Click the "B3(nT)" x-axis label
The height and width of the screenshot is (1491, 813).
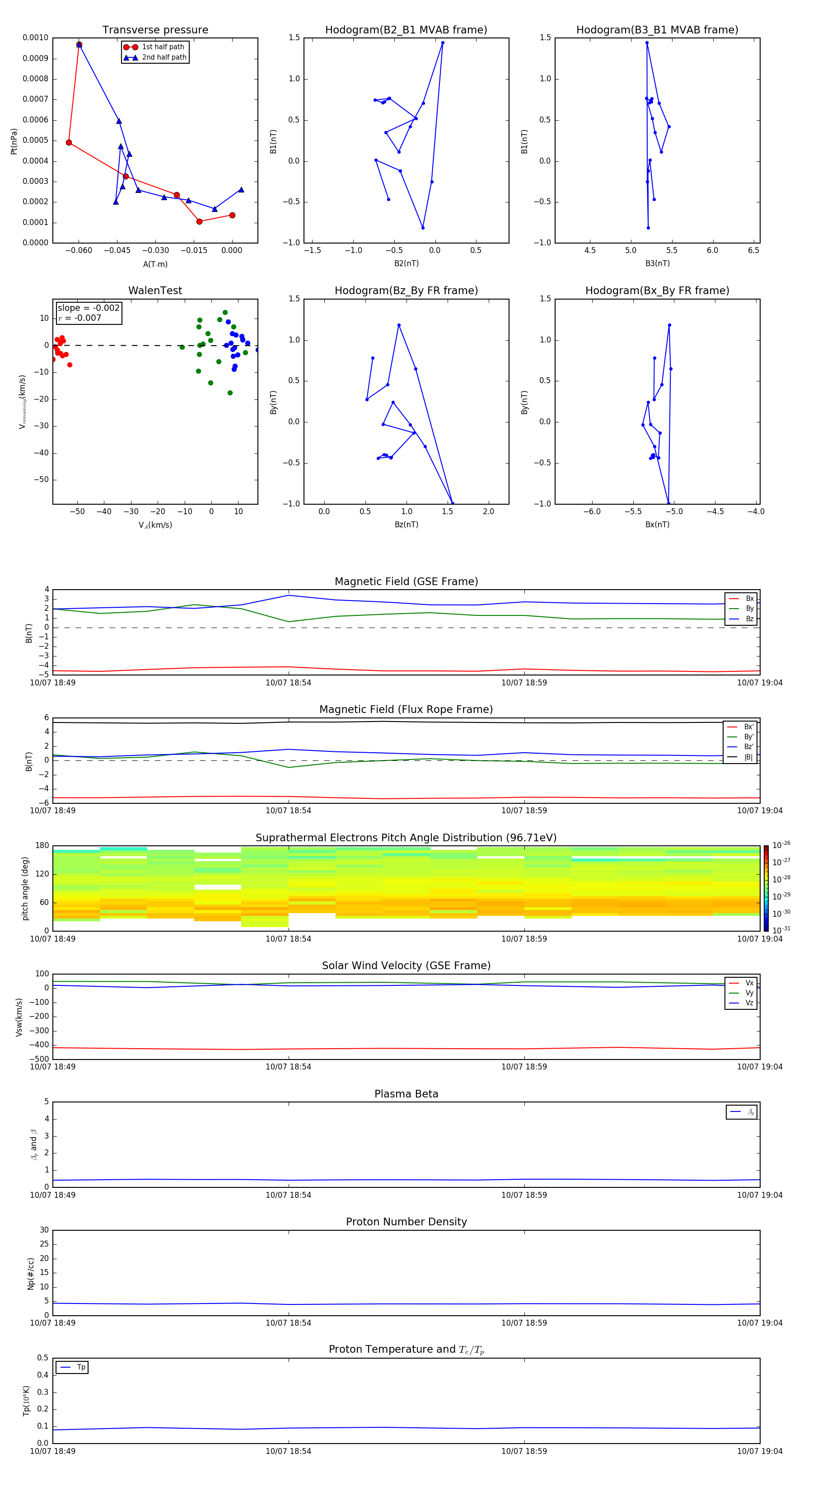[x=657, y=263]
